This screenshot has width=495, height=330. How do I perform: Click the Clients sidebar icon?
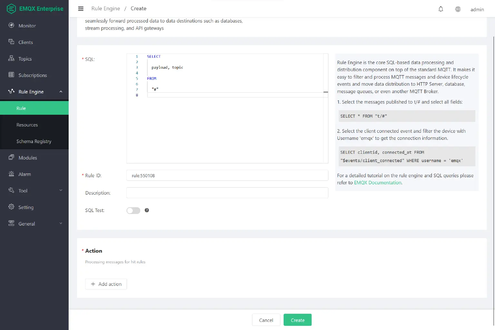tap(11, 42)
